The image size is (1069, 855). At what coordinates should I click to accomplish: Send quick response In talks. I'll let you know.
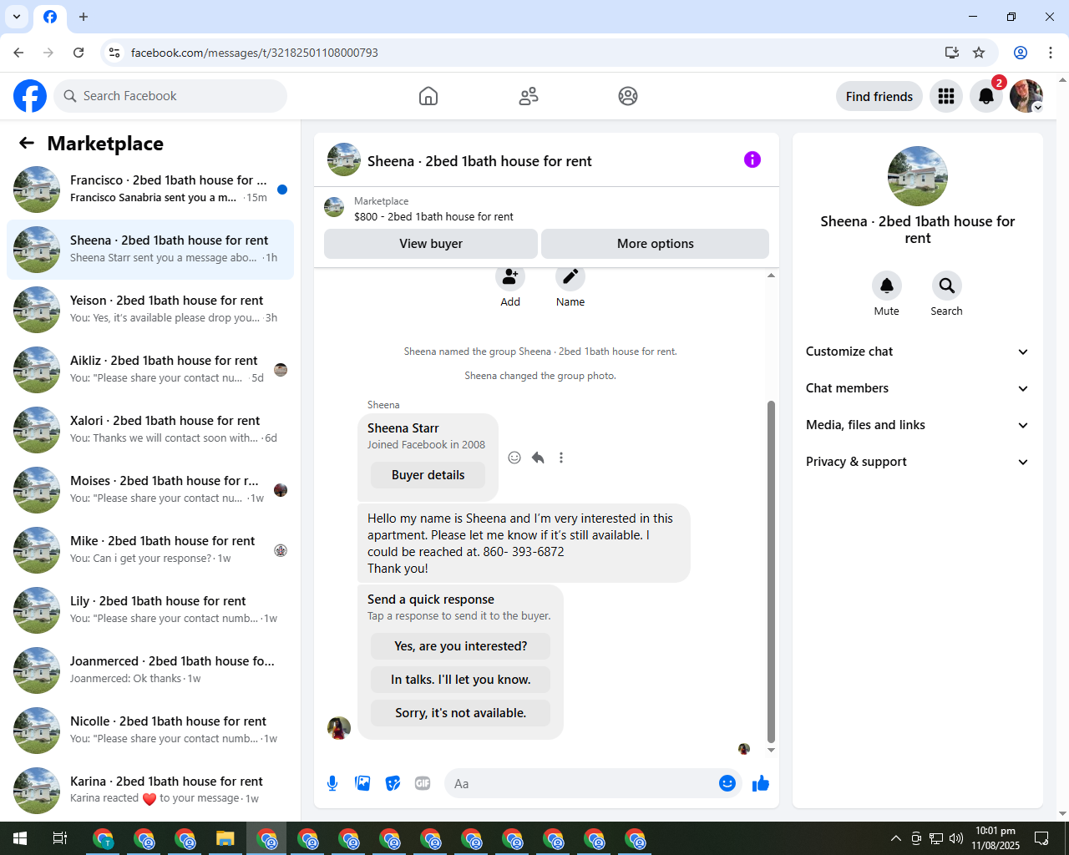[460, 680]
